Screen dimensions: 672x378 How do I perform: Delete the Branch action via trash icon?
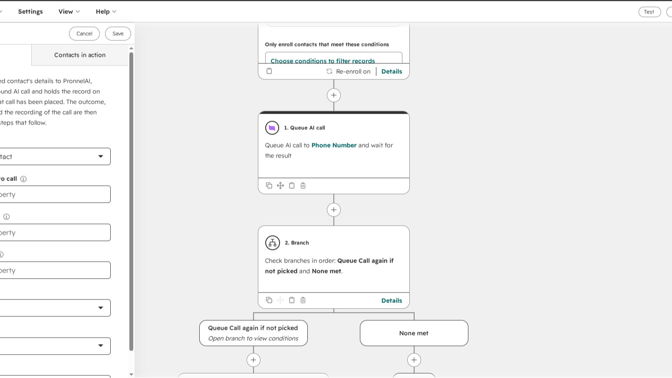tap(303, 300)
